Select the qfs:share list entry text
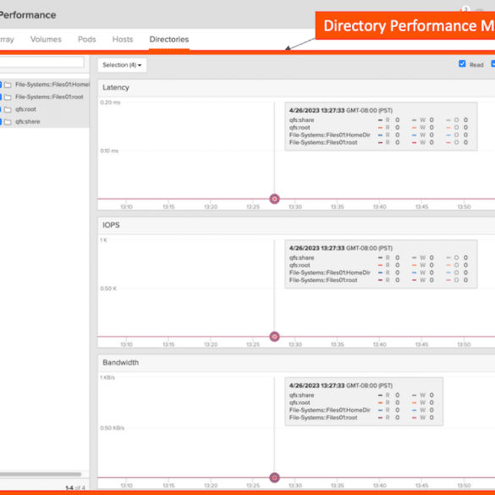The width and height of the screenshot is (495, 495). pos(27,122)
